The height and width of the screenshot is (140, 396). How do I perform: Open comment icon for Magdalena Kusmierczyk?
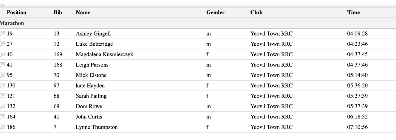pyautogui.click(x=2, y=55)
